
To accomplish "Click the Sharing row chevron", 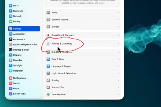I will tap(118, 80).
